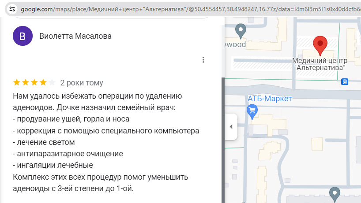
Task: Click the red pin for Медичний центр
Action: pos(320,45)
